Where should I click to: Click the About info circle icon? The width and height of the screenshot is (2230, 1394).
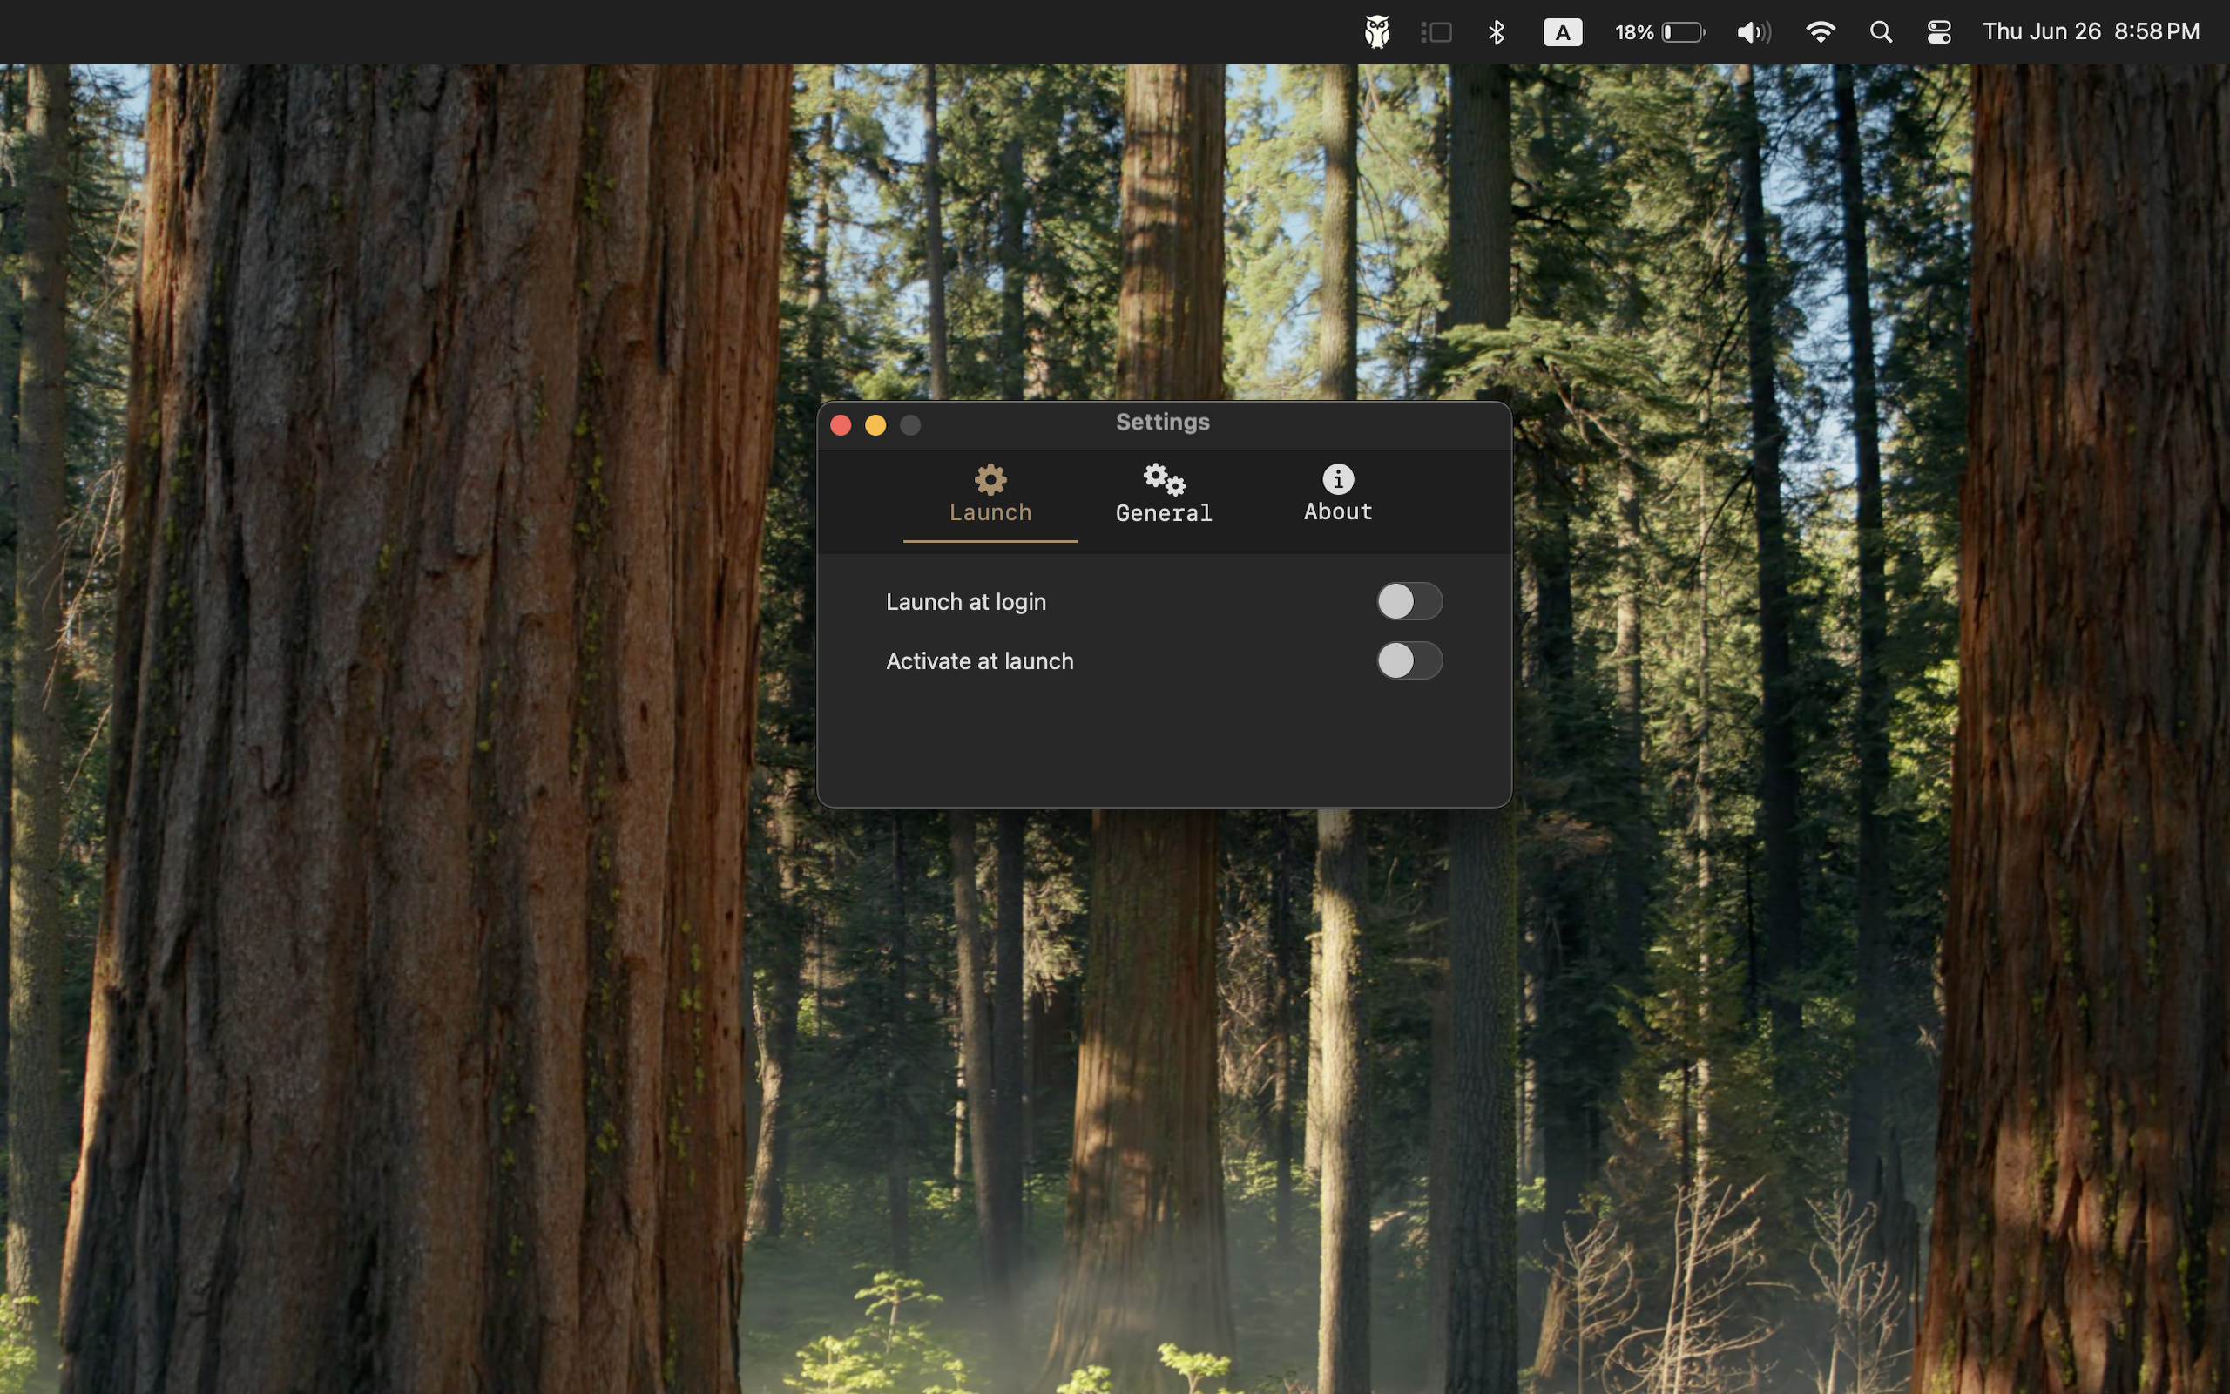pyautogui.click(x=1338, y=478)
